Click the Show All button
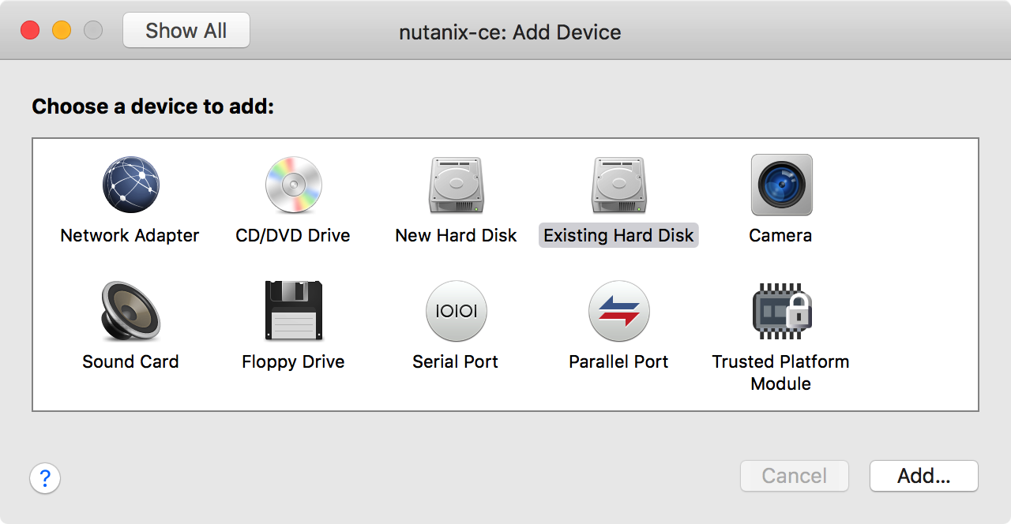The image size is (1011, 524). (x=186, y=31)
